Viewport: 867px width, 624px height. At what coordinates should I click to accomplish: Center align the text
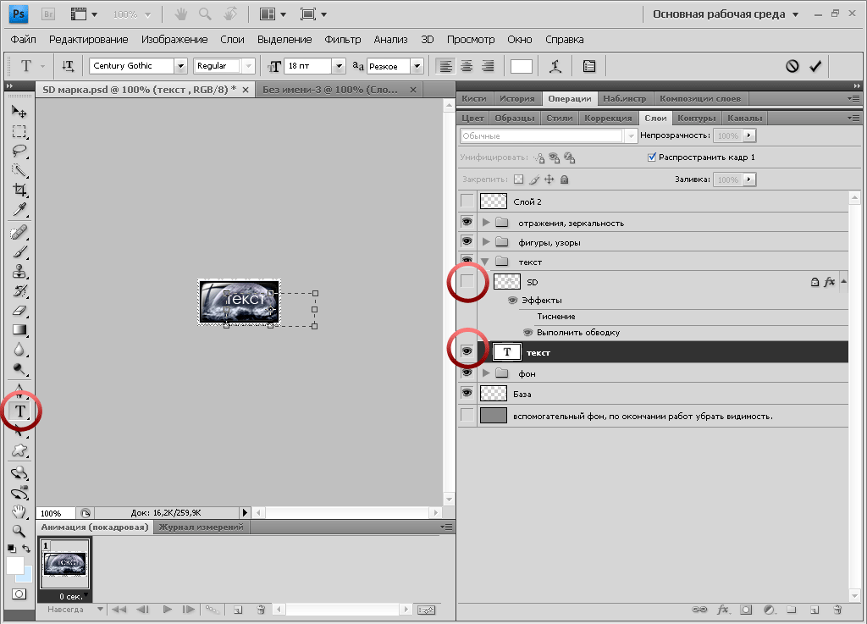[x=467, y=66]
